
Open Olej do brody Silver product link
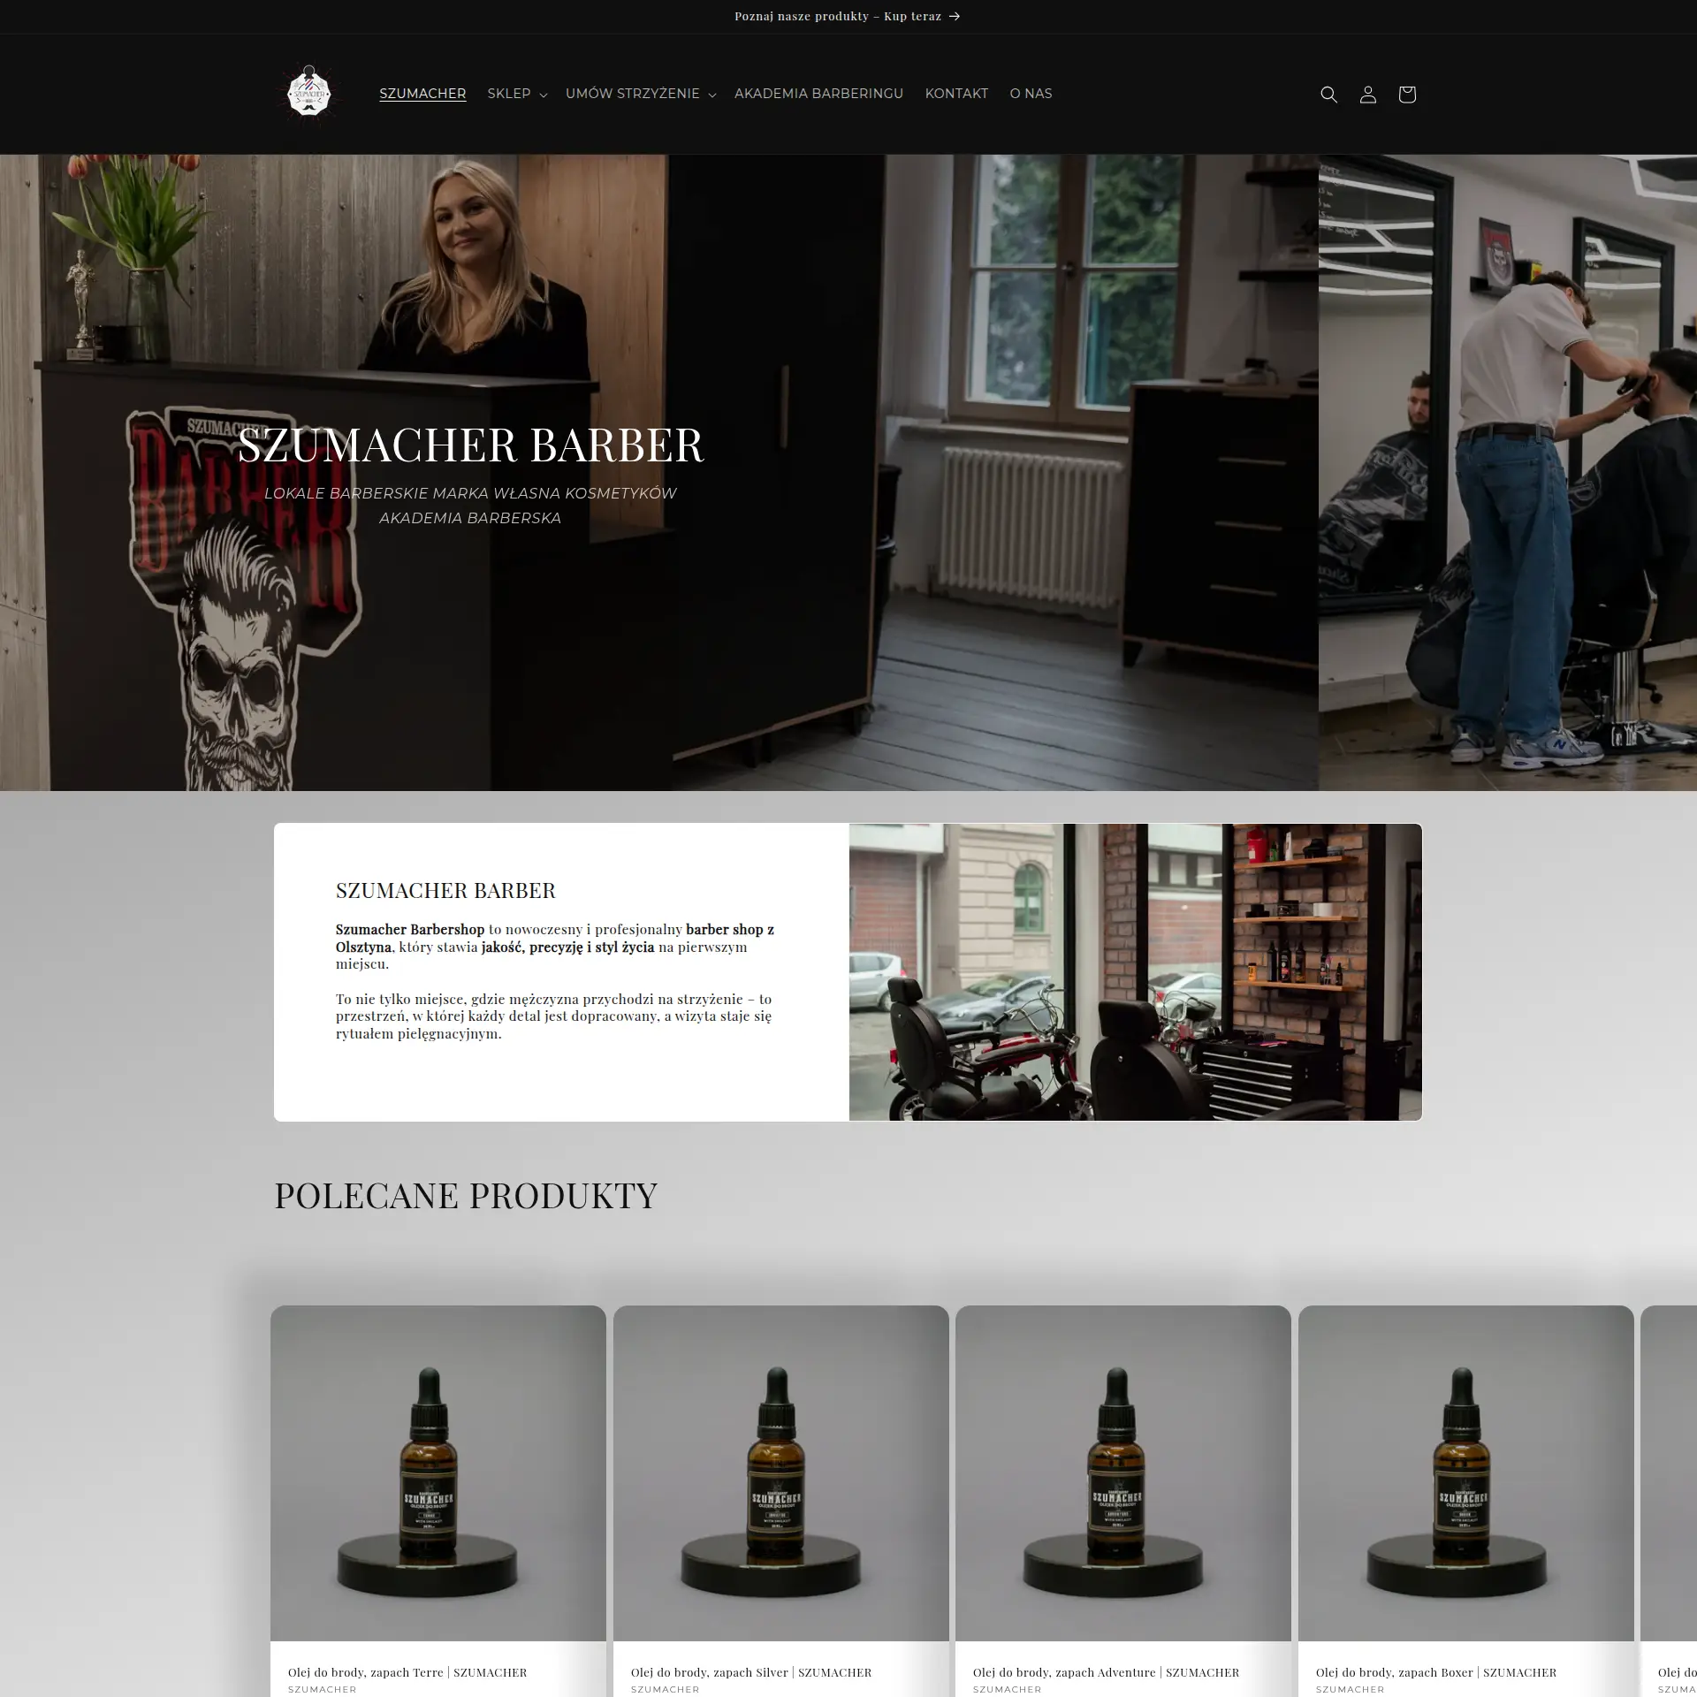click(750, 1672)
